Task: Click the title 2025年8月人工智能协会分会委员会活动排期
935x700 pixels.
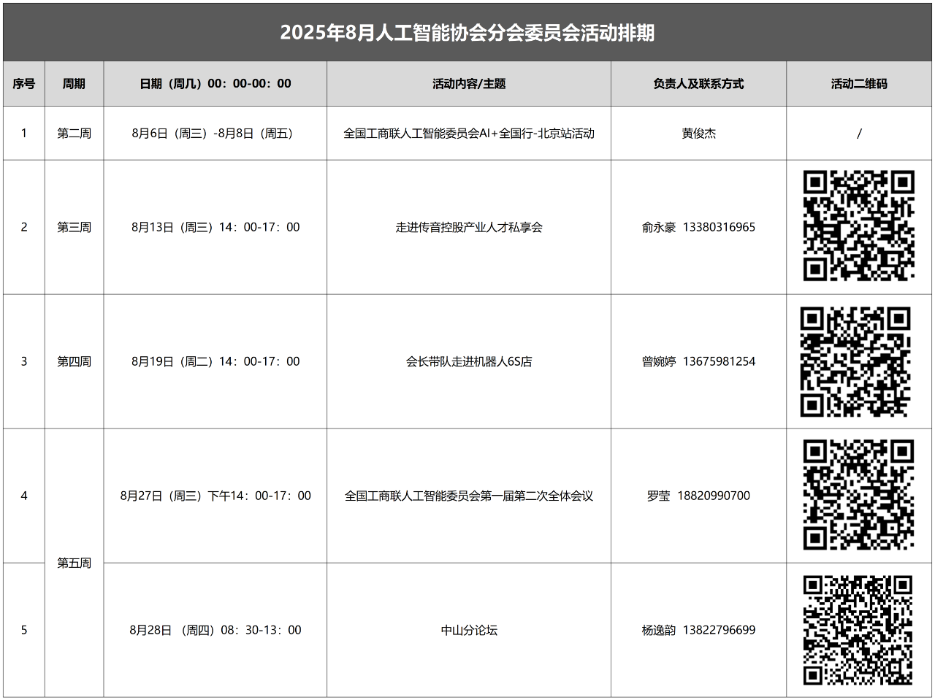Action: (x=467, y=33)
